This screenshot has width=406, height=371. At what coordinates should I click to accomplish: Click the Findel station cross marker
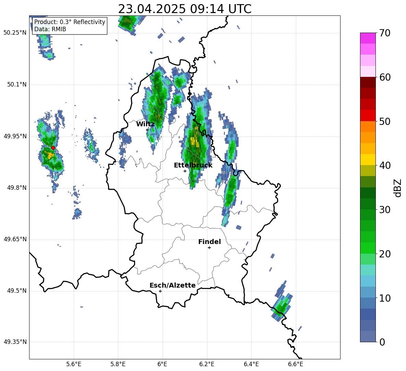point(209,248)
